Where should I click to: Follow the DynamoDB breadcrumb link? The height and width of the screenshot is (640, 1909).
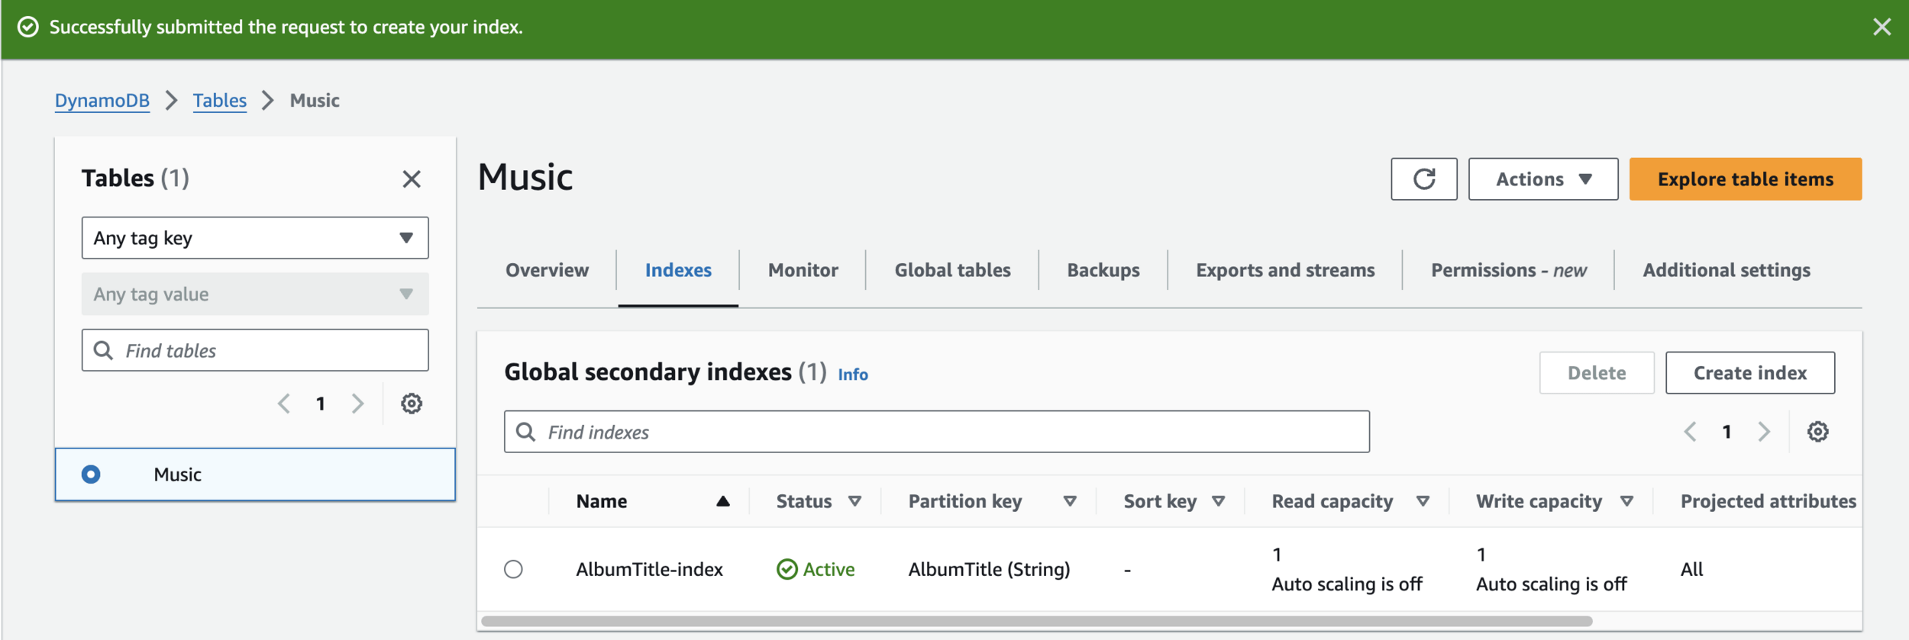(102, 101)
